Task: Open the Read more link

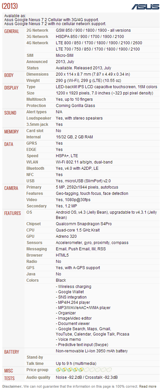Action: click(147, 386)
